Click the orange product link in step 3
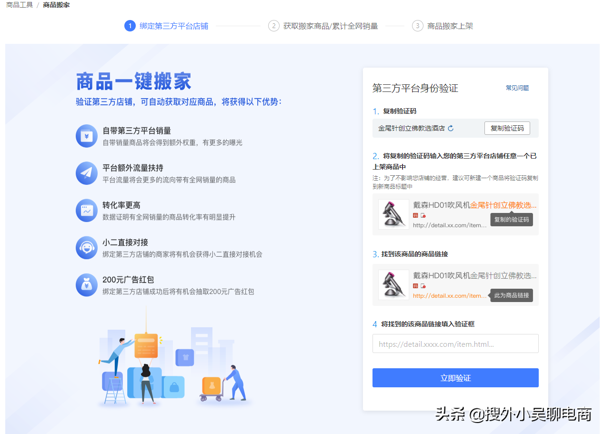The height and width of the screenshot is (434, 604). (x=450, y=295)
